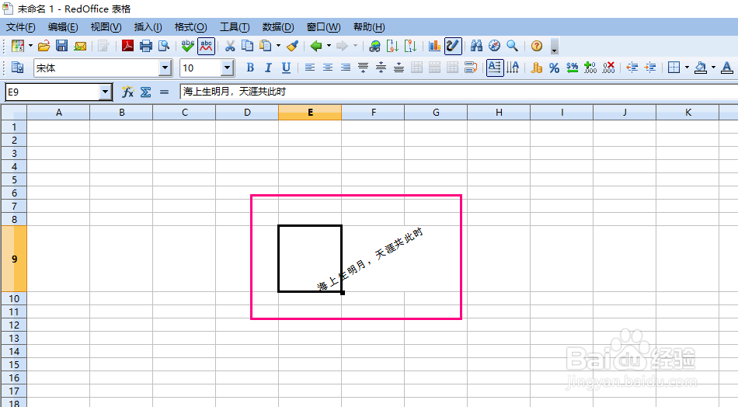The height and width of the screenshot is (407, 738).
Task: Toggle the drawing functions toolbar
Action: (452, 46)
